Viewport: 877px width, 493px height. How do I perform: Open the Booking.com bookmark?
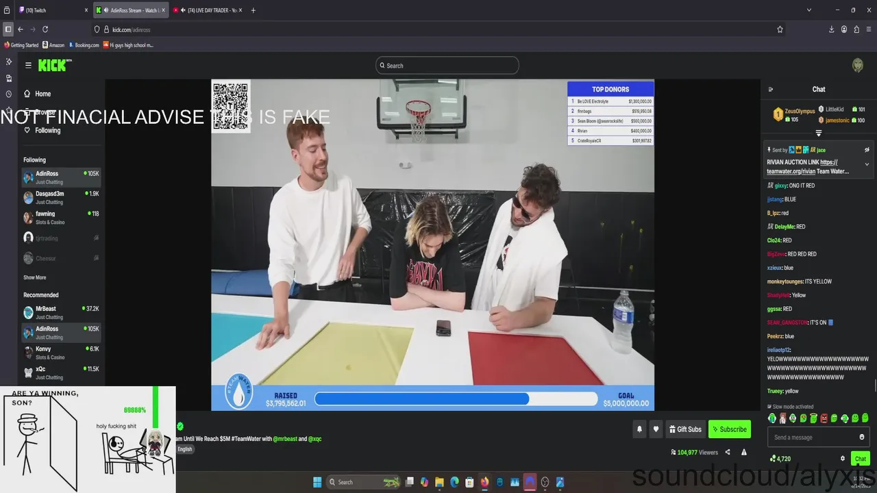pos(84,45)
